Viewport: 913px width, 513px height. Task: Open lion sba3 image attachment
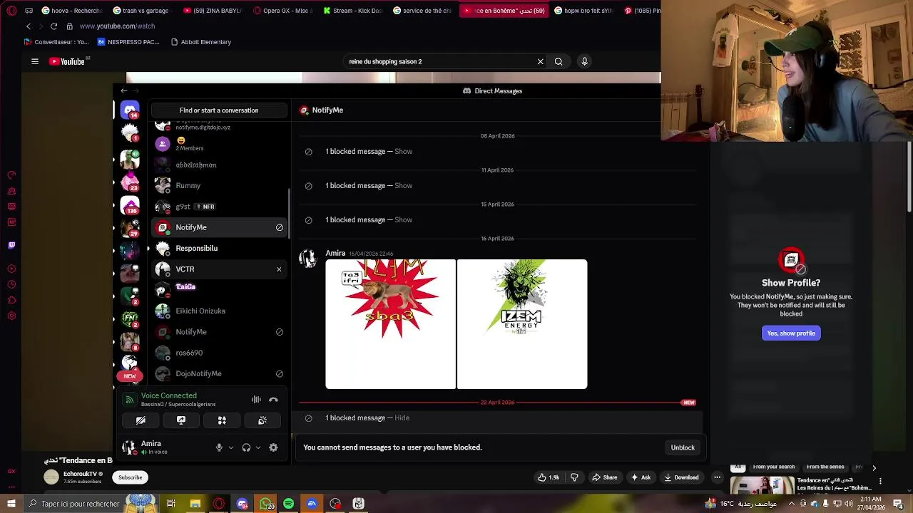[390, 324]
